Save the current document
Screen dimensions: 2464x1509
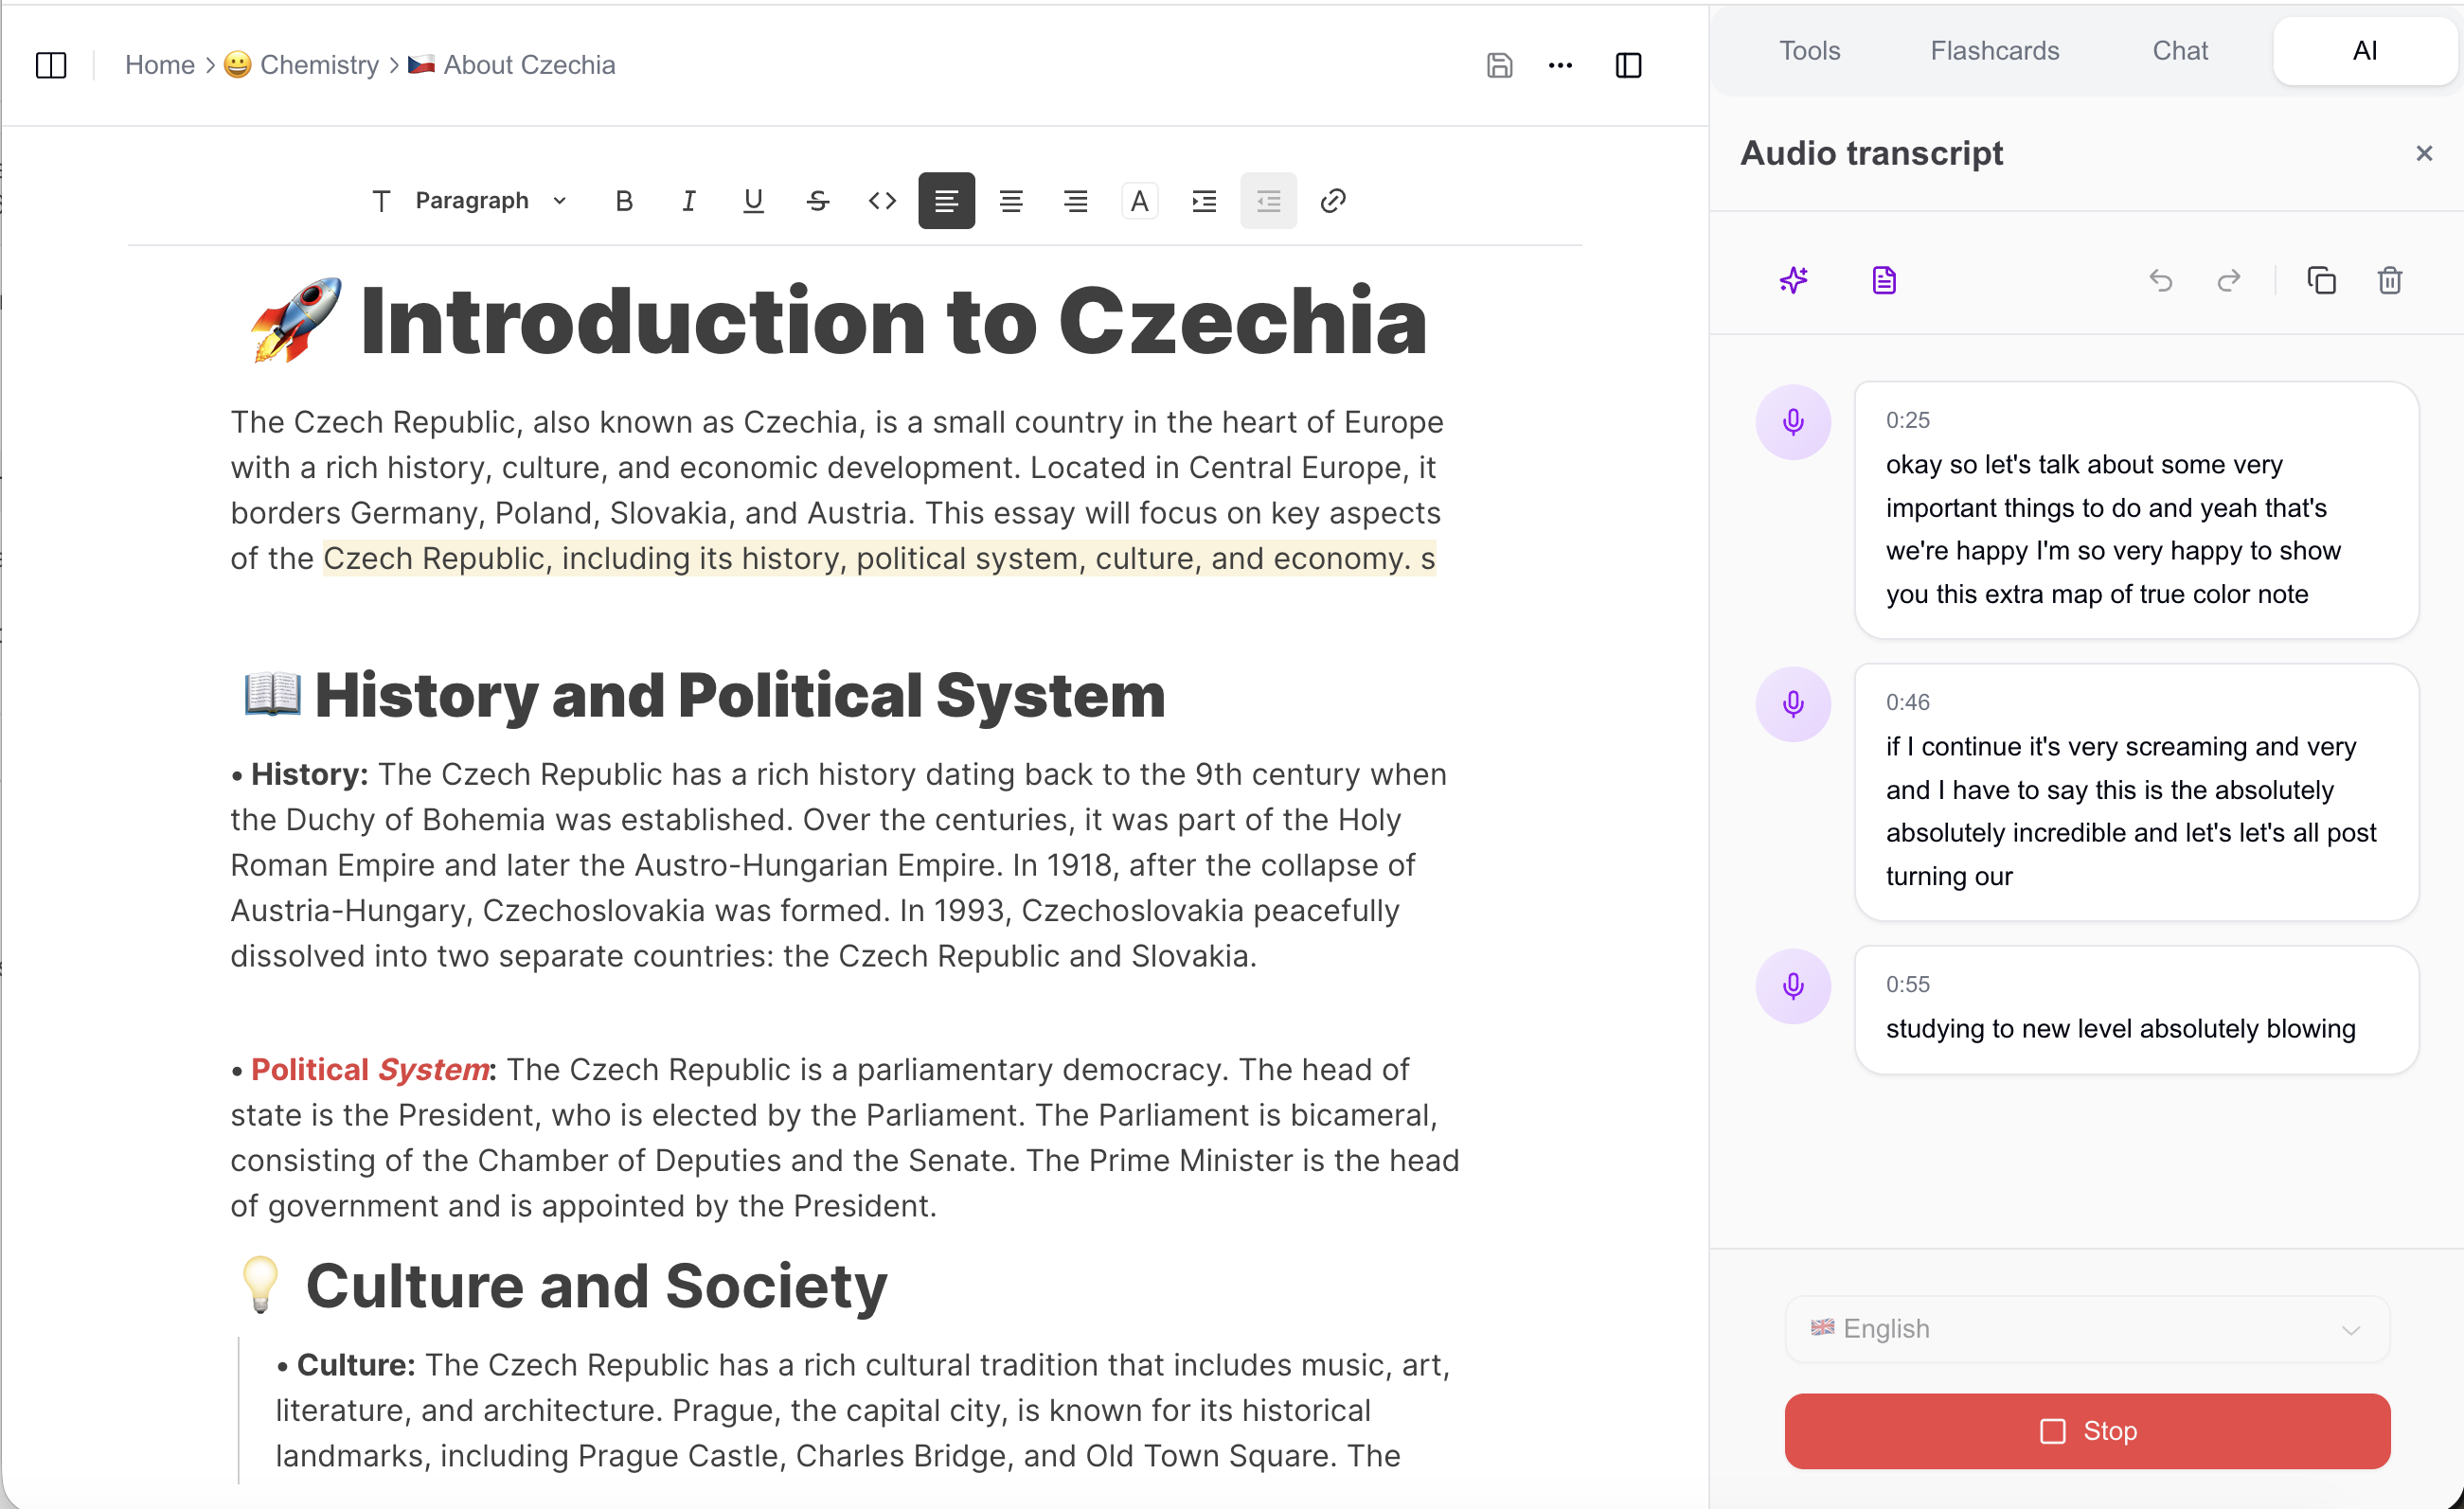click(x=1499, y=65)
